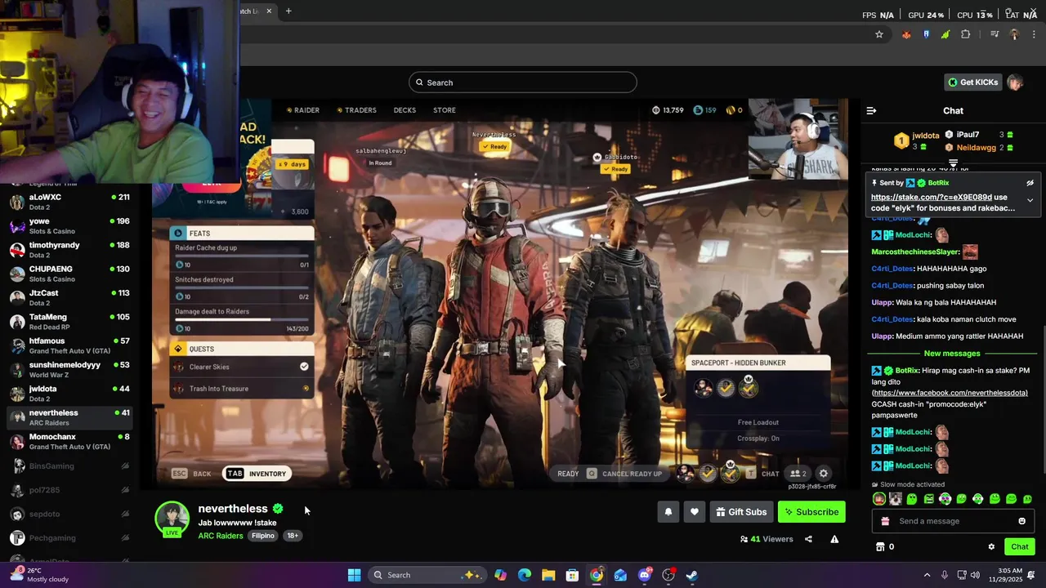The width and height of the screenshot is (1046, 588).
Task: Click the Subscribe button
Action: point(811,512)
